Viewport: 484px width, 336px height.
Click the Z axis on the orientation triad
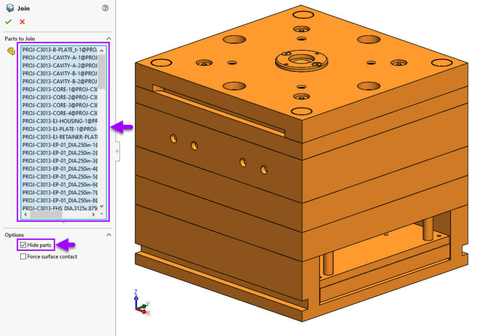click(136, 296)
